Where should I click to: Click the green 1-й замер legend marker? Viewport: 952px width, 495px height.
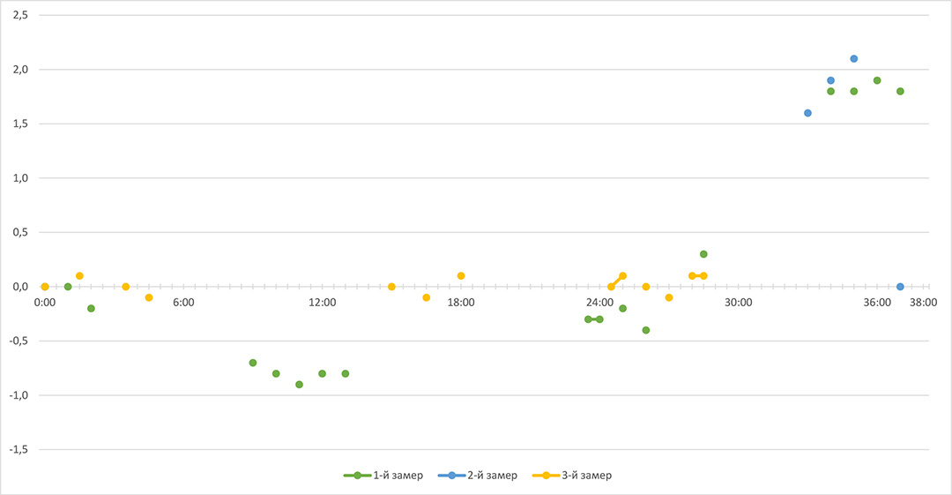click(x=357, y=476)
